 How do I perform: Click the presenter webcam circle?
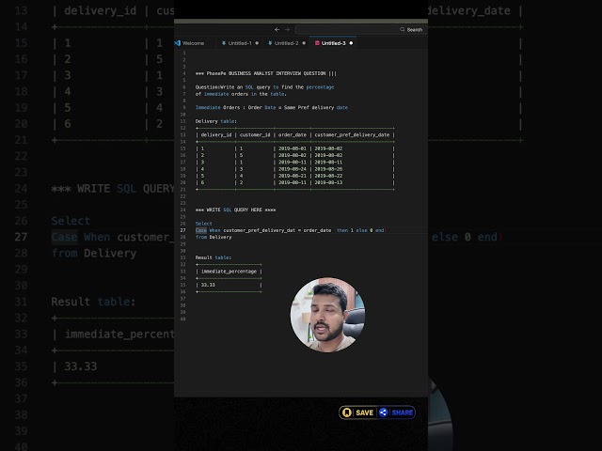tap(327, 315)
